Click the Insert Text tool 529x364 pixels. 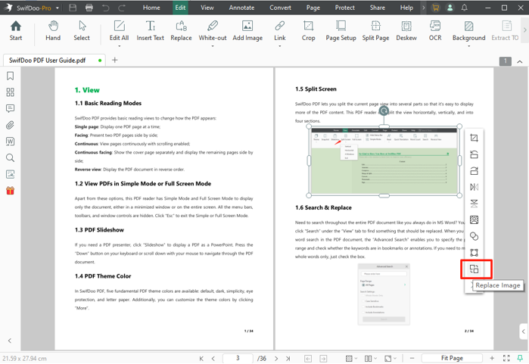point(150,30)
